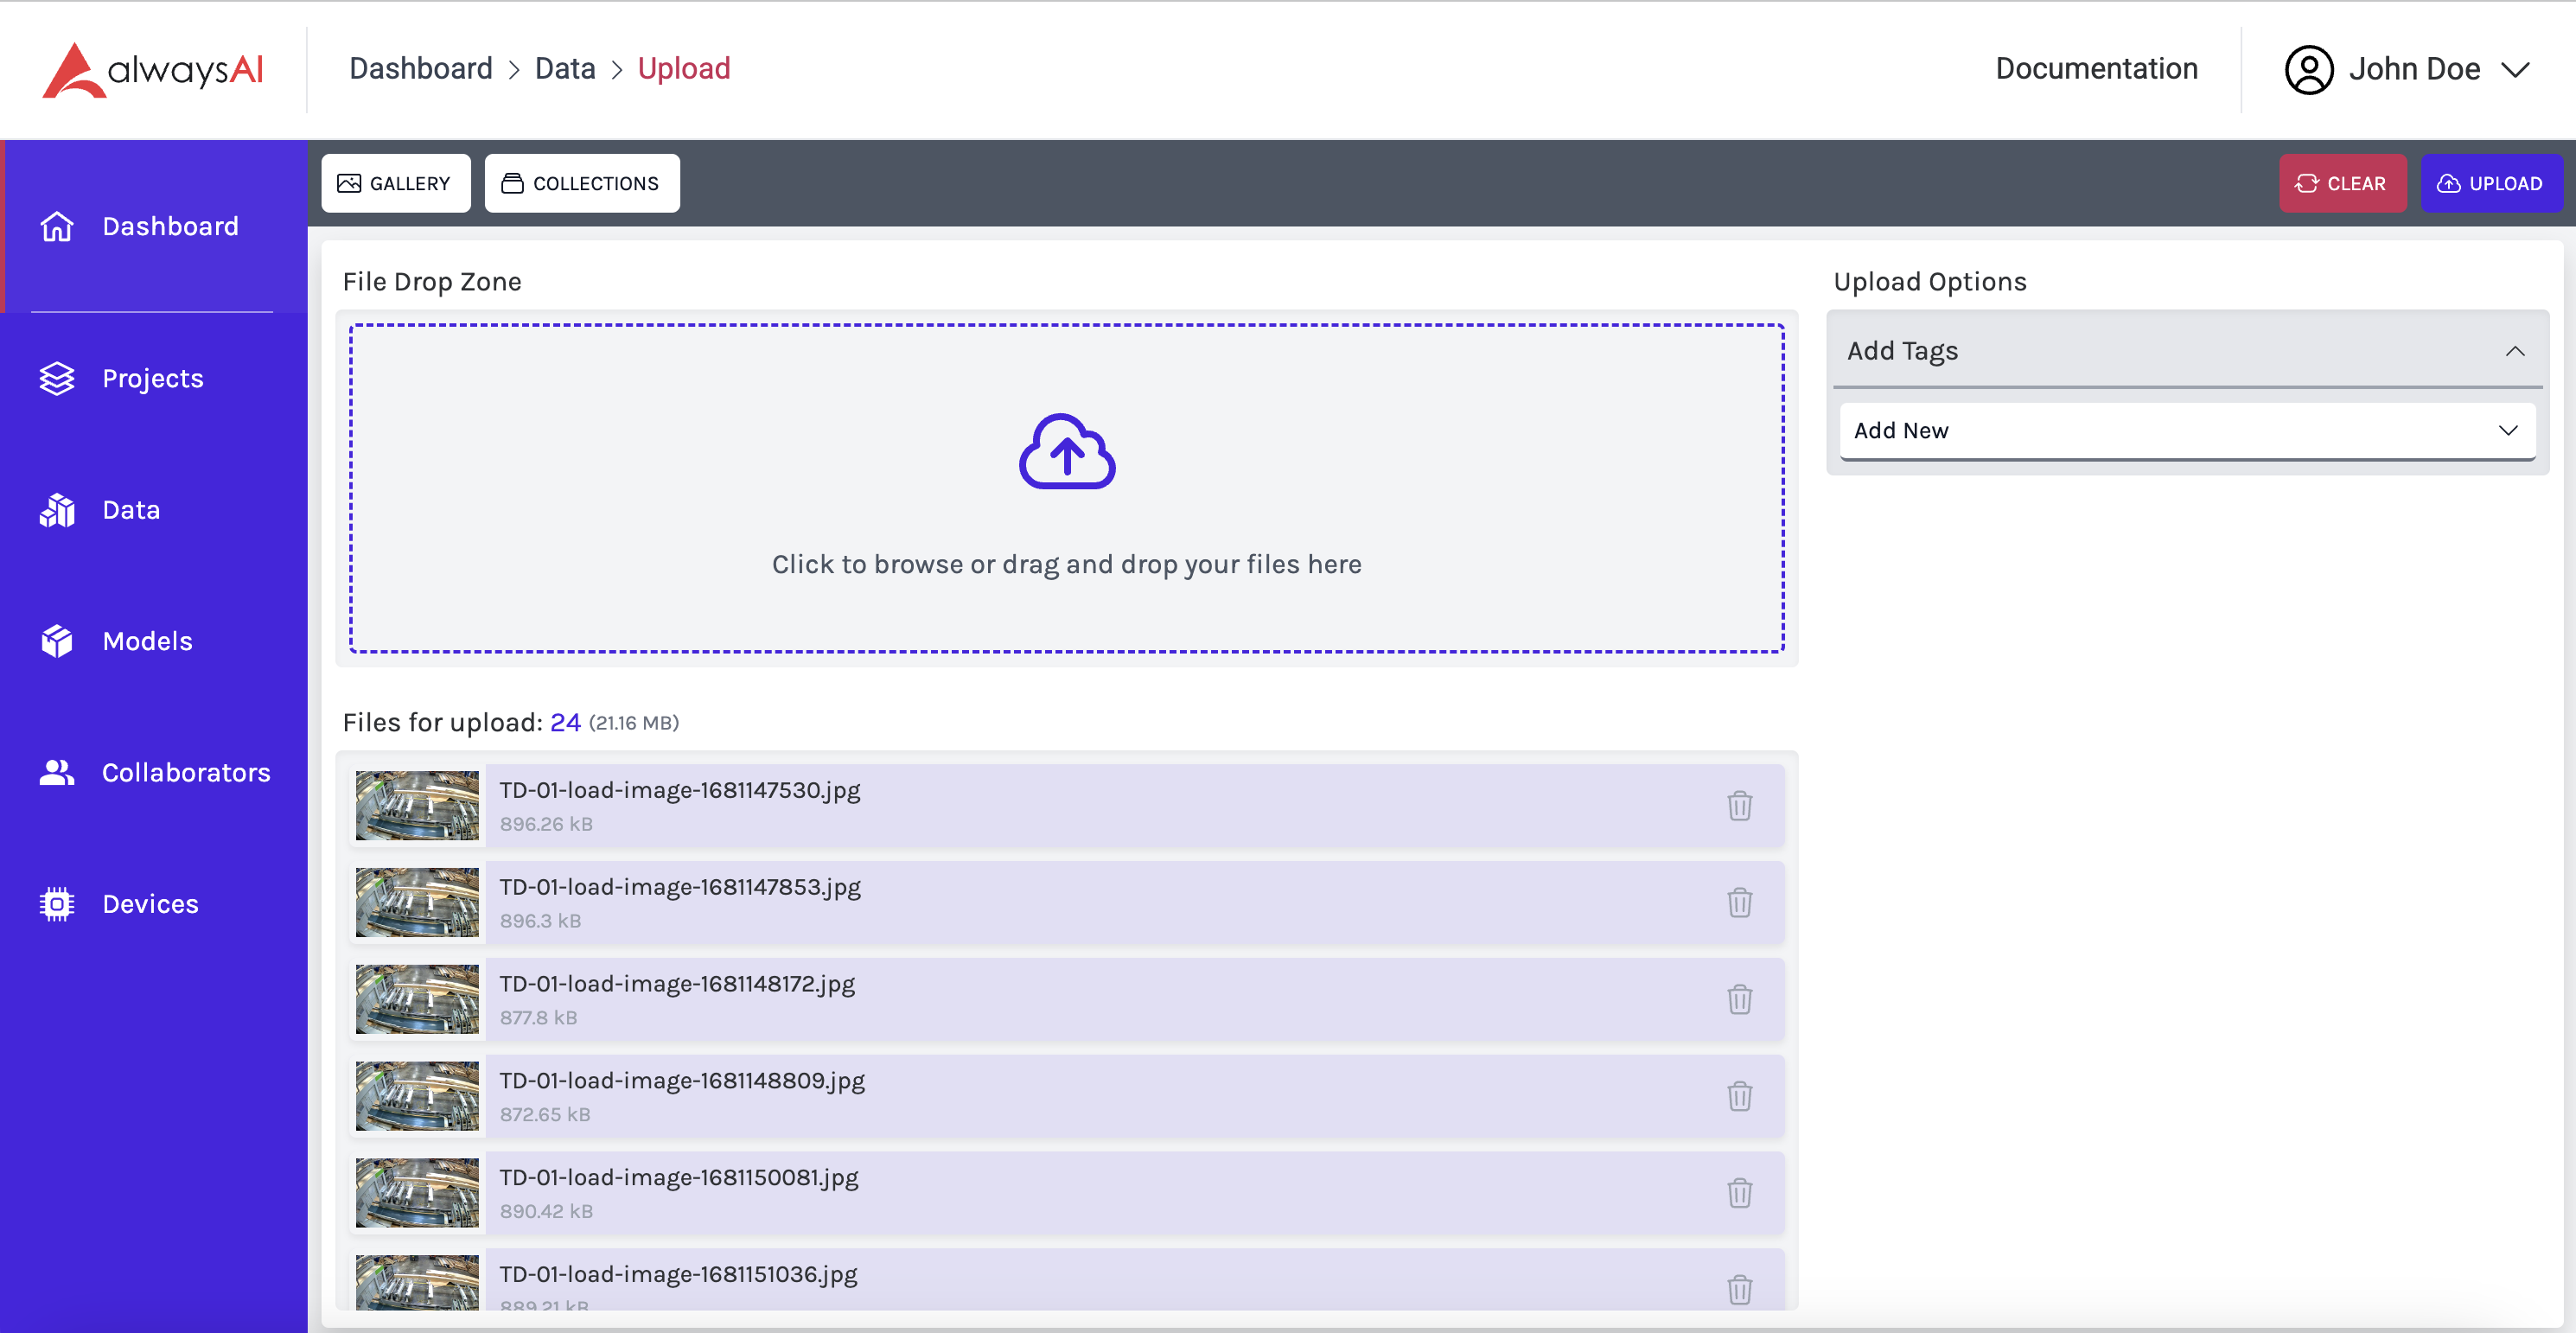Click the delete icon for TD-01-load-image-1681147530.jpg
The height and width of the screenshot is (1333, 2576).
pos(1740,804)
